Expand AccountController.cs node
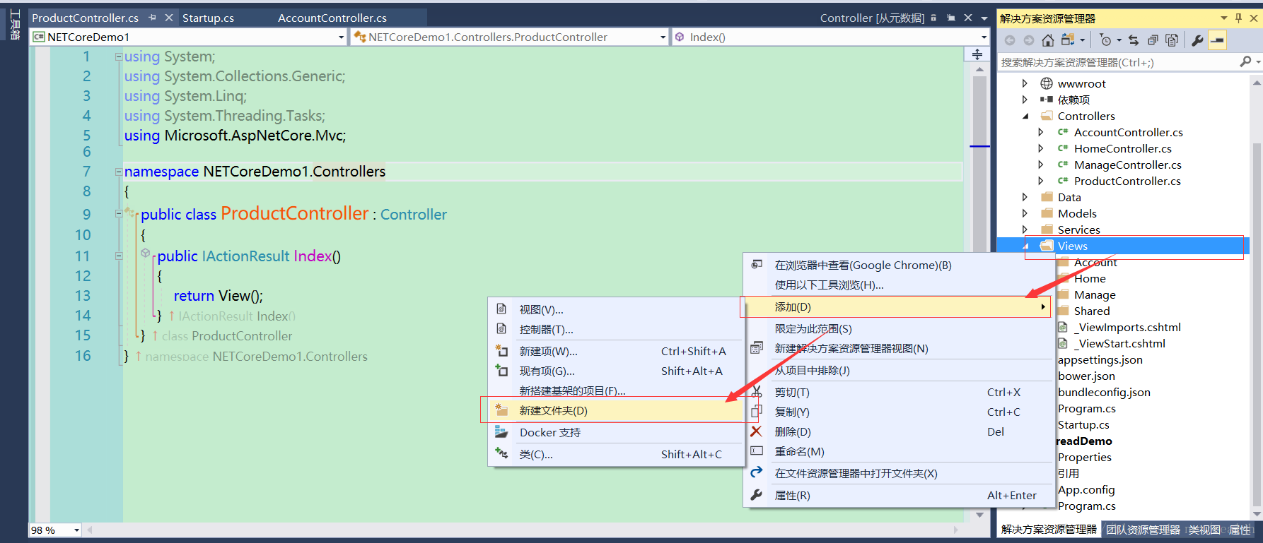Screen dimensions: 1263x543 click(x=1040, y=132)
